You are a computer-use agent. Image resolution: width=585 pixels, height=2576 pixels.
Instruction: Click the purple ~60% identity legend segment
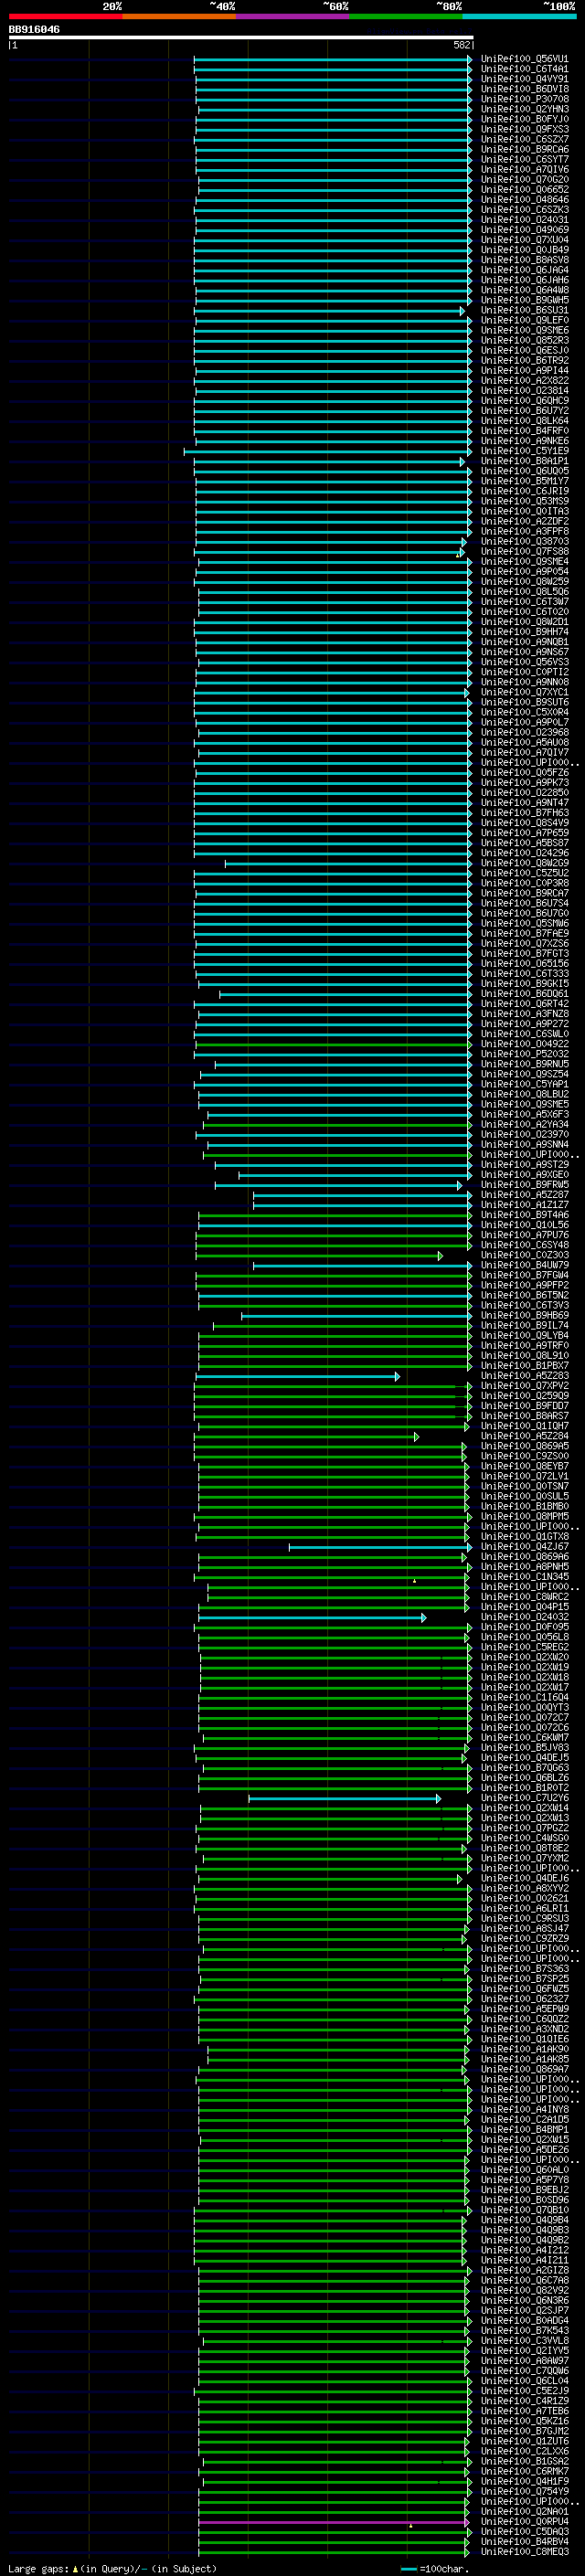(293, 16)
